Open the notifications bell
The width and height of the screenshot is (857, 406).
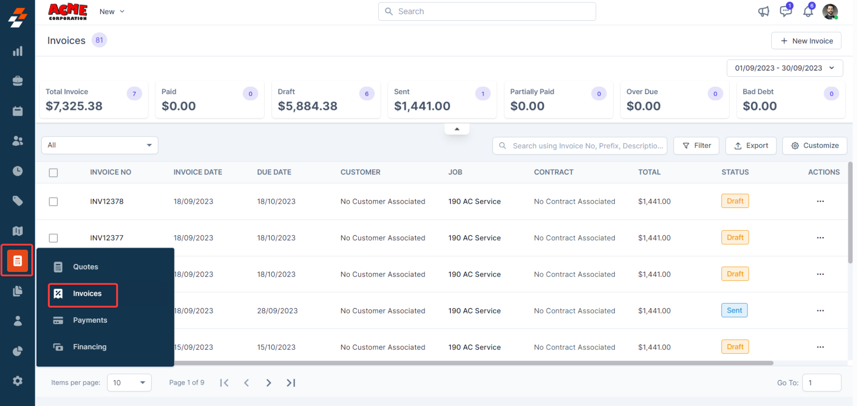tap(808, 11)
